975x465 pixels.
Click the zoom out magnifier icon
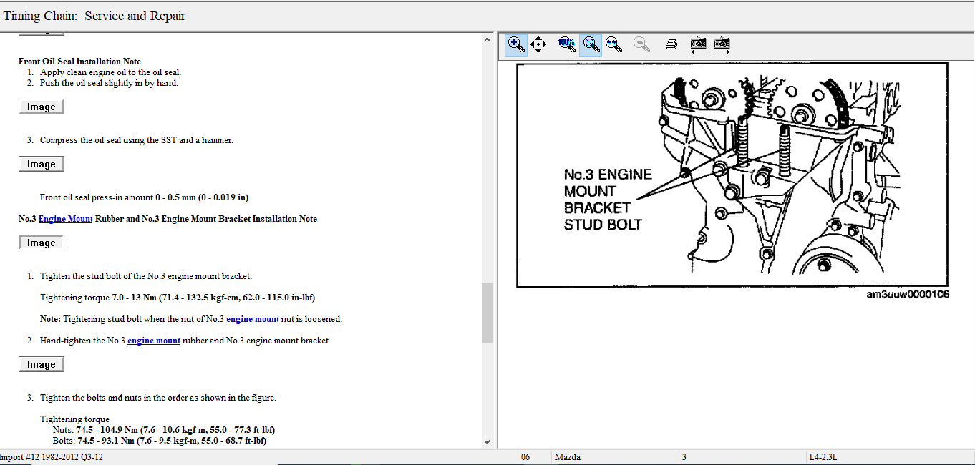coord(641,44)
